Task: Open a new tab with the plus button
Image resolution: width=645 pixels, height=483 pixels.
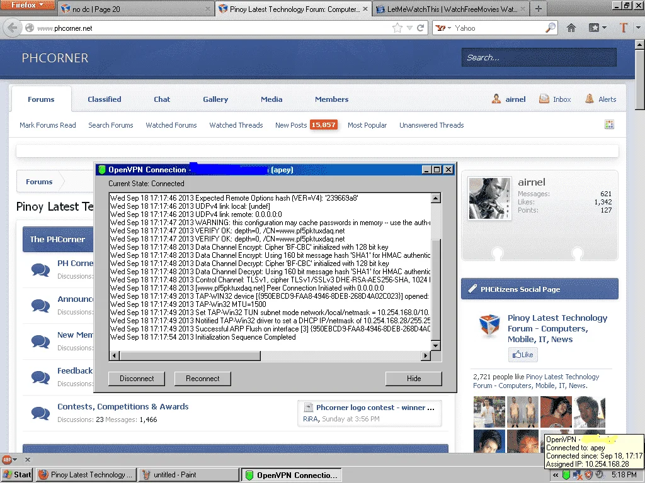Action: pos(539,9)
